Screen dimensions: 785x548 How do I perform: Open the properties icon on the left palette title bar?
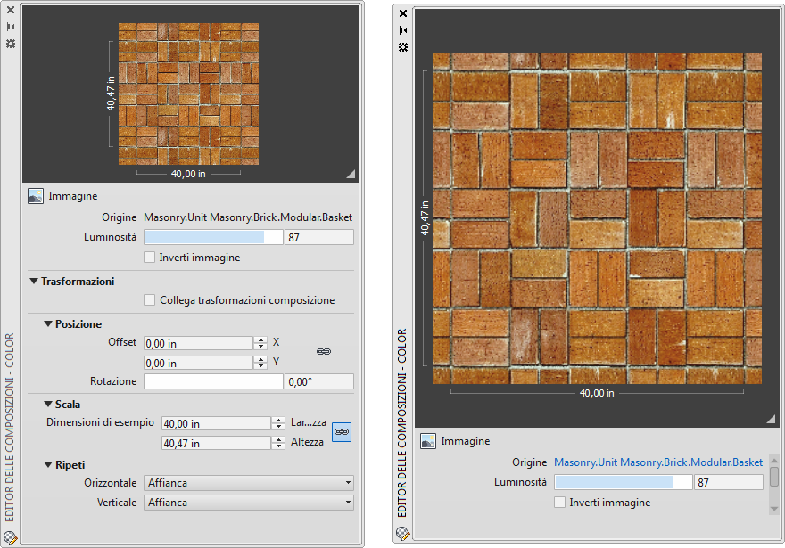click(11, 43)
